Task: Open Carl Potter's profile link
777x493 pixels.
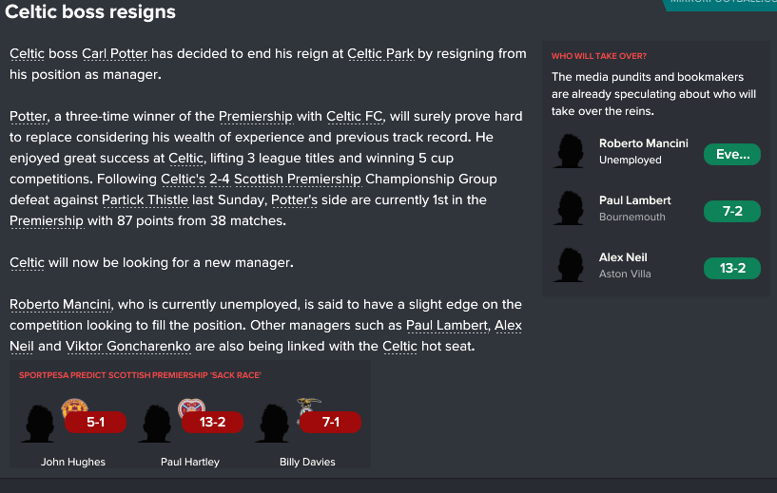Action: coord(115,53)
